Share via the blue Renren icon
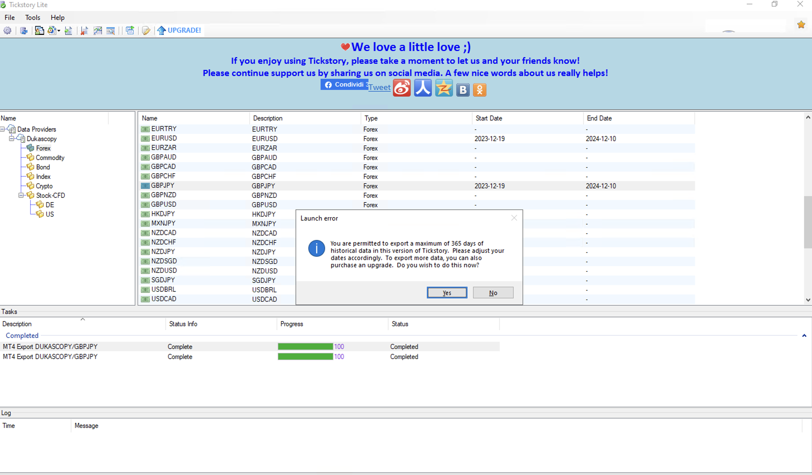The image size is (812, 475). click(423, 88)
